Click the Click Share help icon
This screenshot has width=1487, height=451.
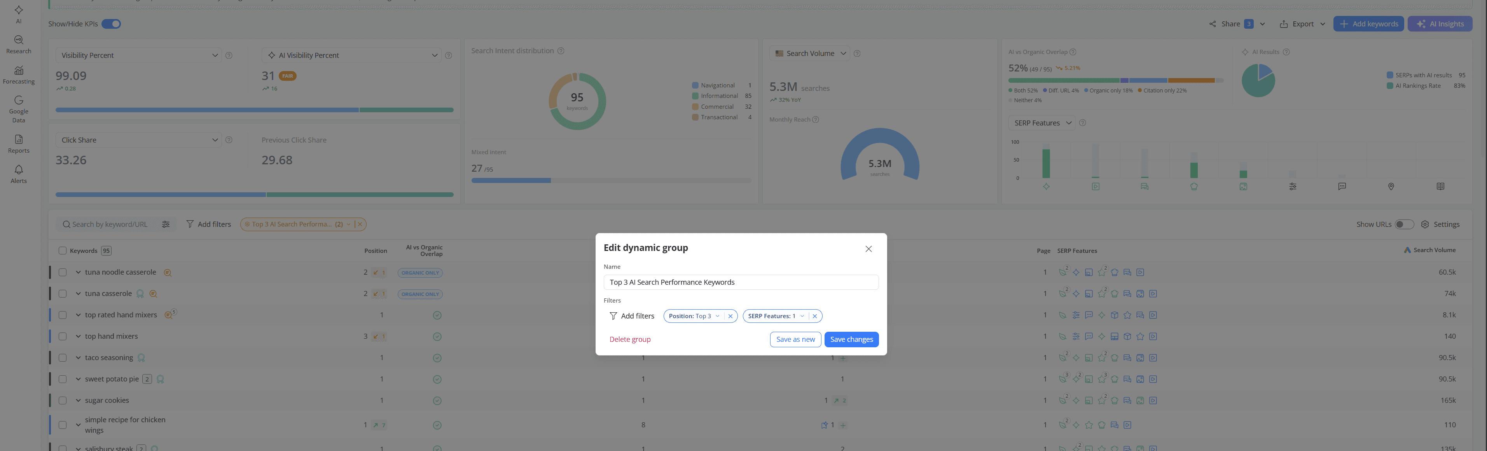tap(229, 140)
